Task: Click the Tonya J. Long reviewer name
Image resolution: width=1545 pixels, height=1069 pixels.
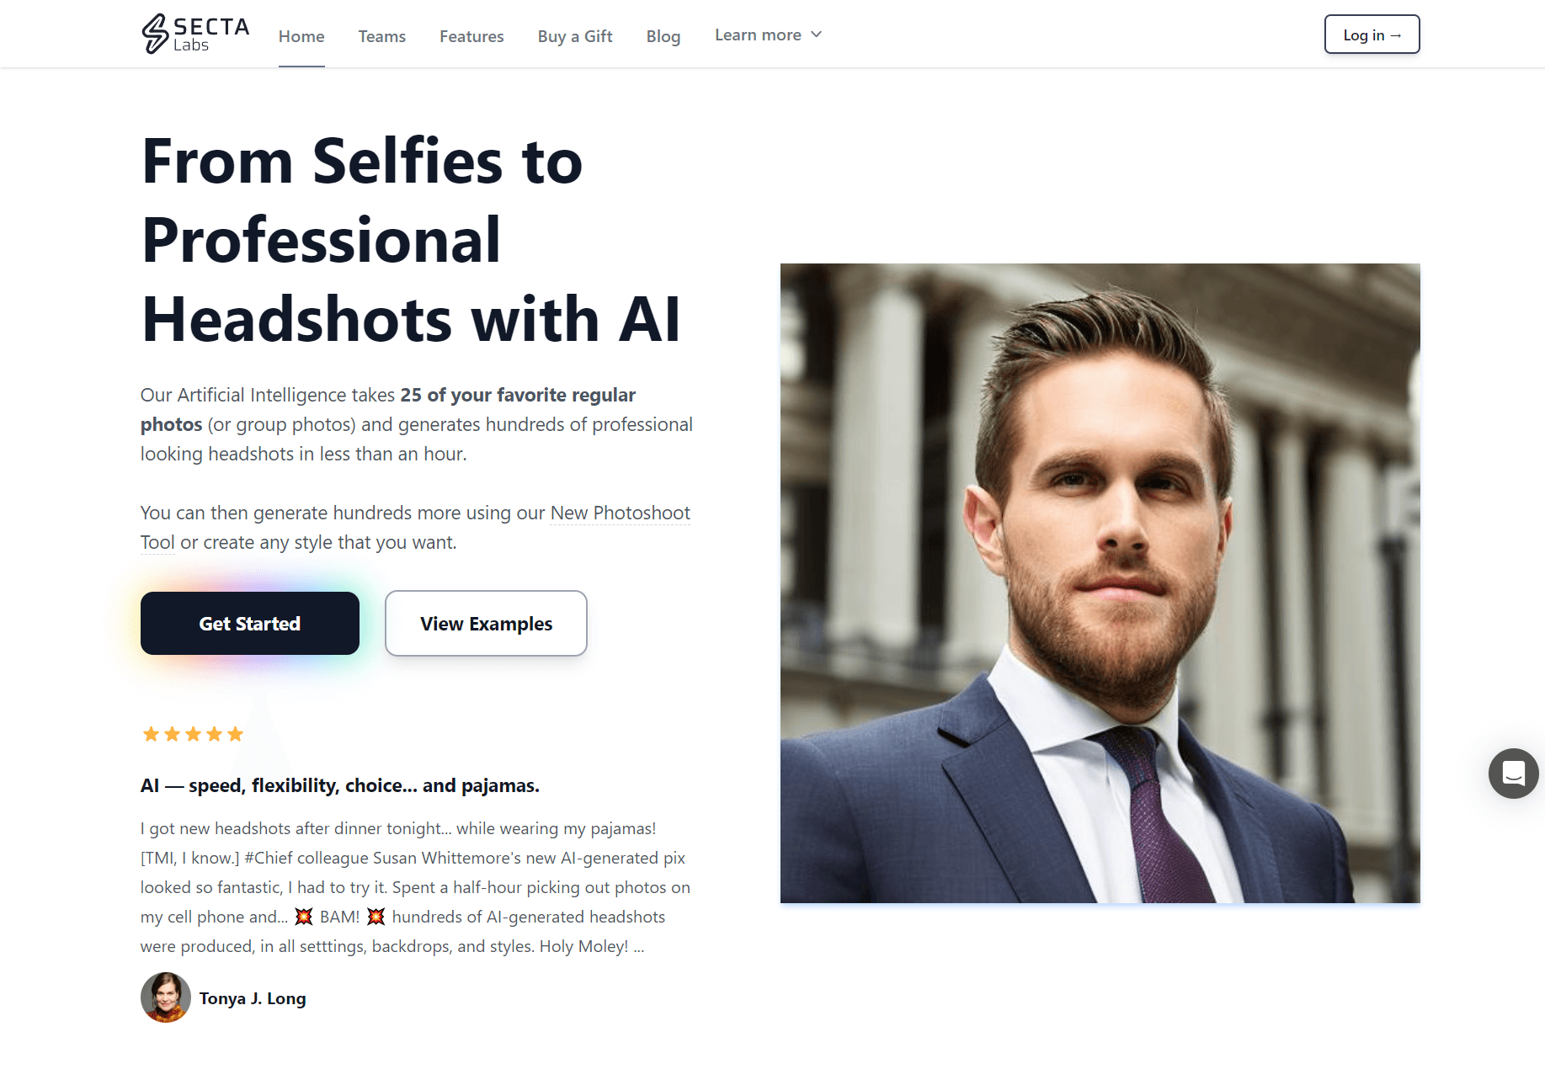Action: click(x=253, y=998)
